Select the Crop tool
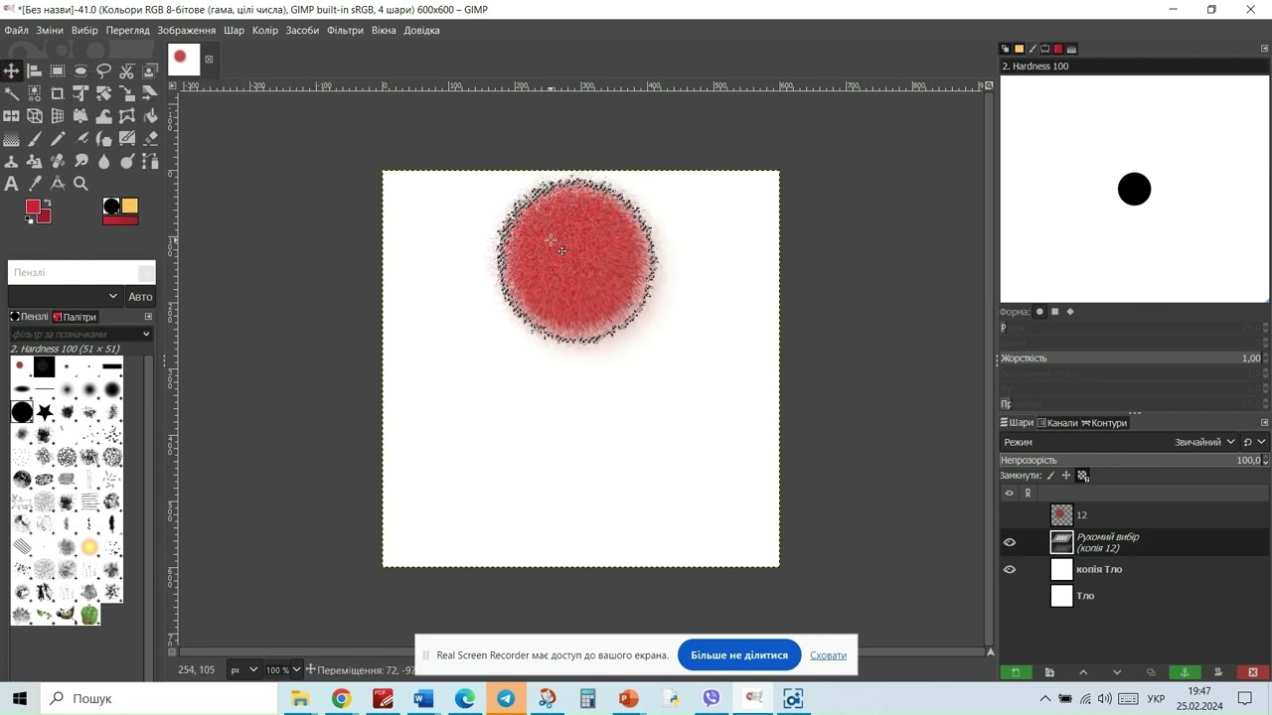The height and width of the screenshot is (715, 1272). point(58,93)
